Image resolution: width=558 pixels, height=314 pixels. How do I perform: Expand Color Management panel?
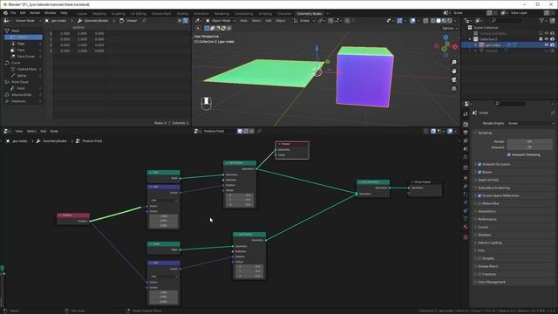point(492,282)
